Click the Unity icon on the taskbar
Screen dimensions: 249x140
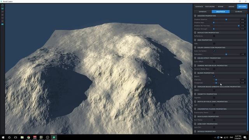[47, 137]
